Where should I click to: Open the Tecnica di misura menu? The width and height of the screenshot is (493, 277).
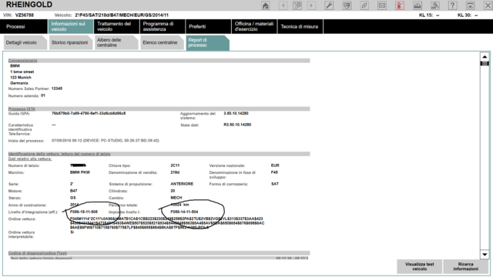pyautogui.click(x=300, y=26)
